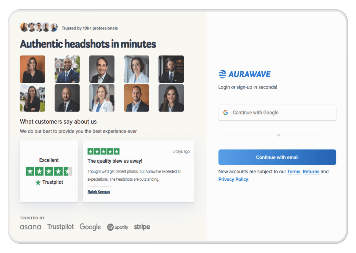Click the 'Authentic headshots in minutes' heading
The width and height of the screenshot is (356, 253).
(x=88, y=44)
